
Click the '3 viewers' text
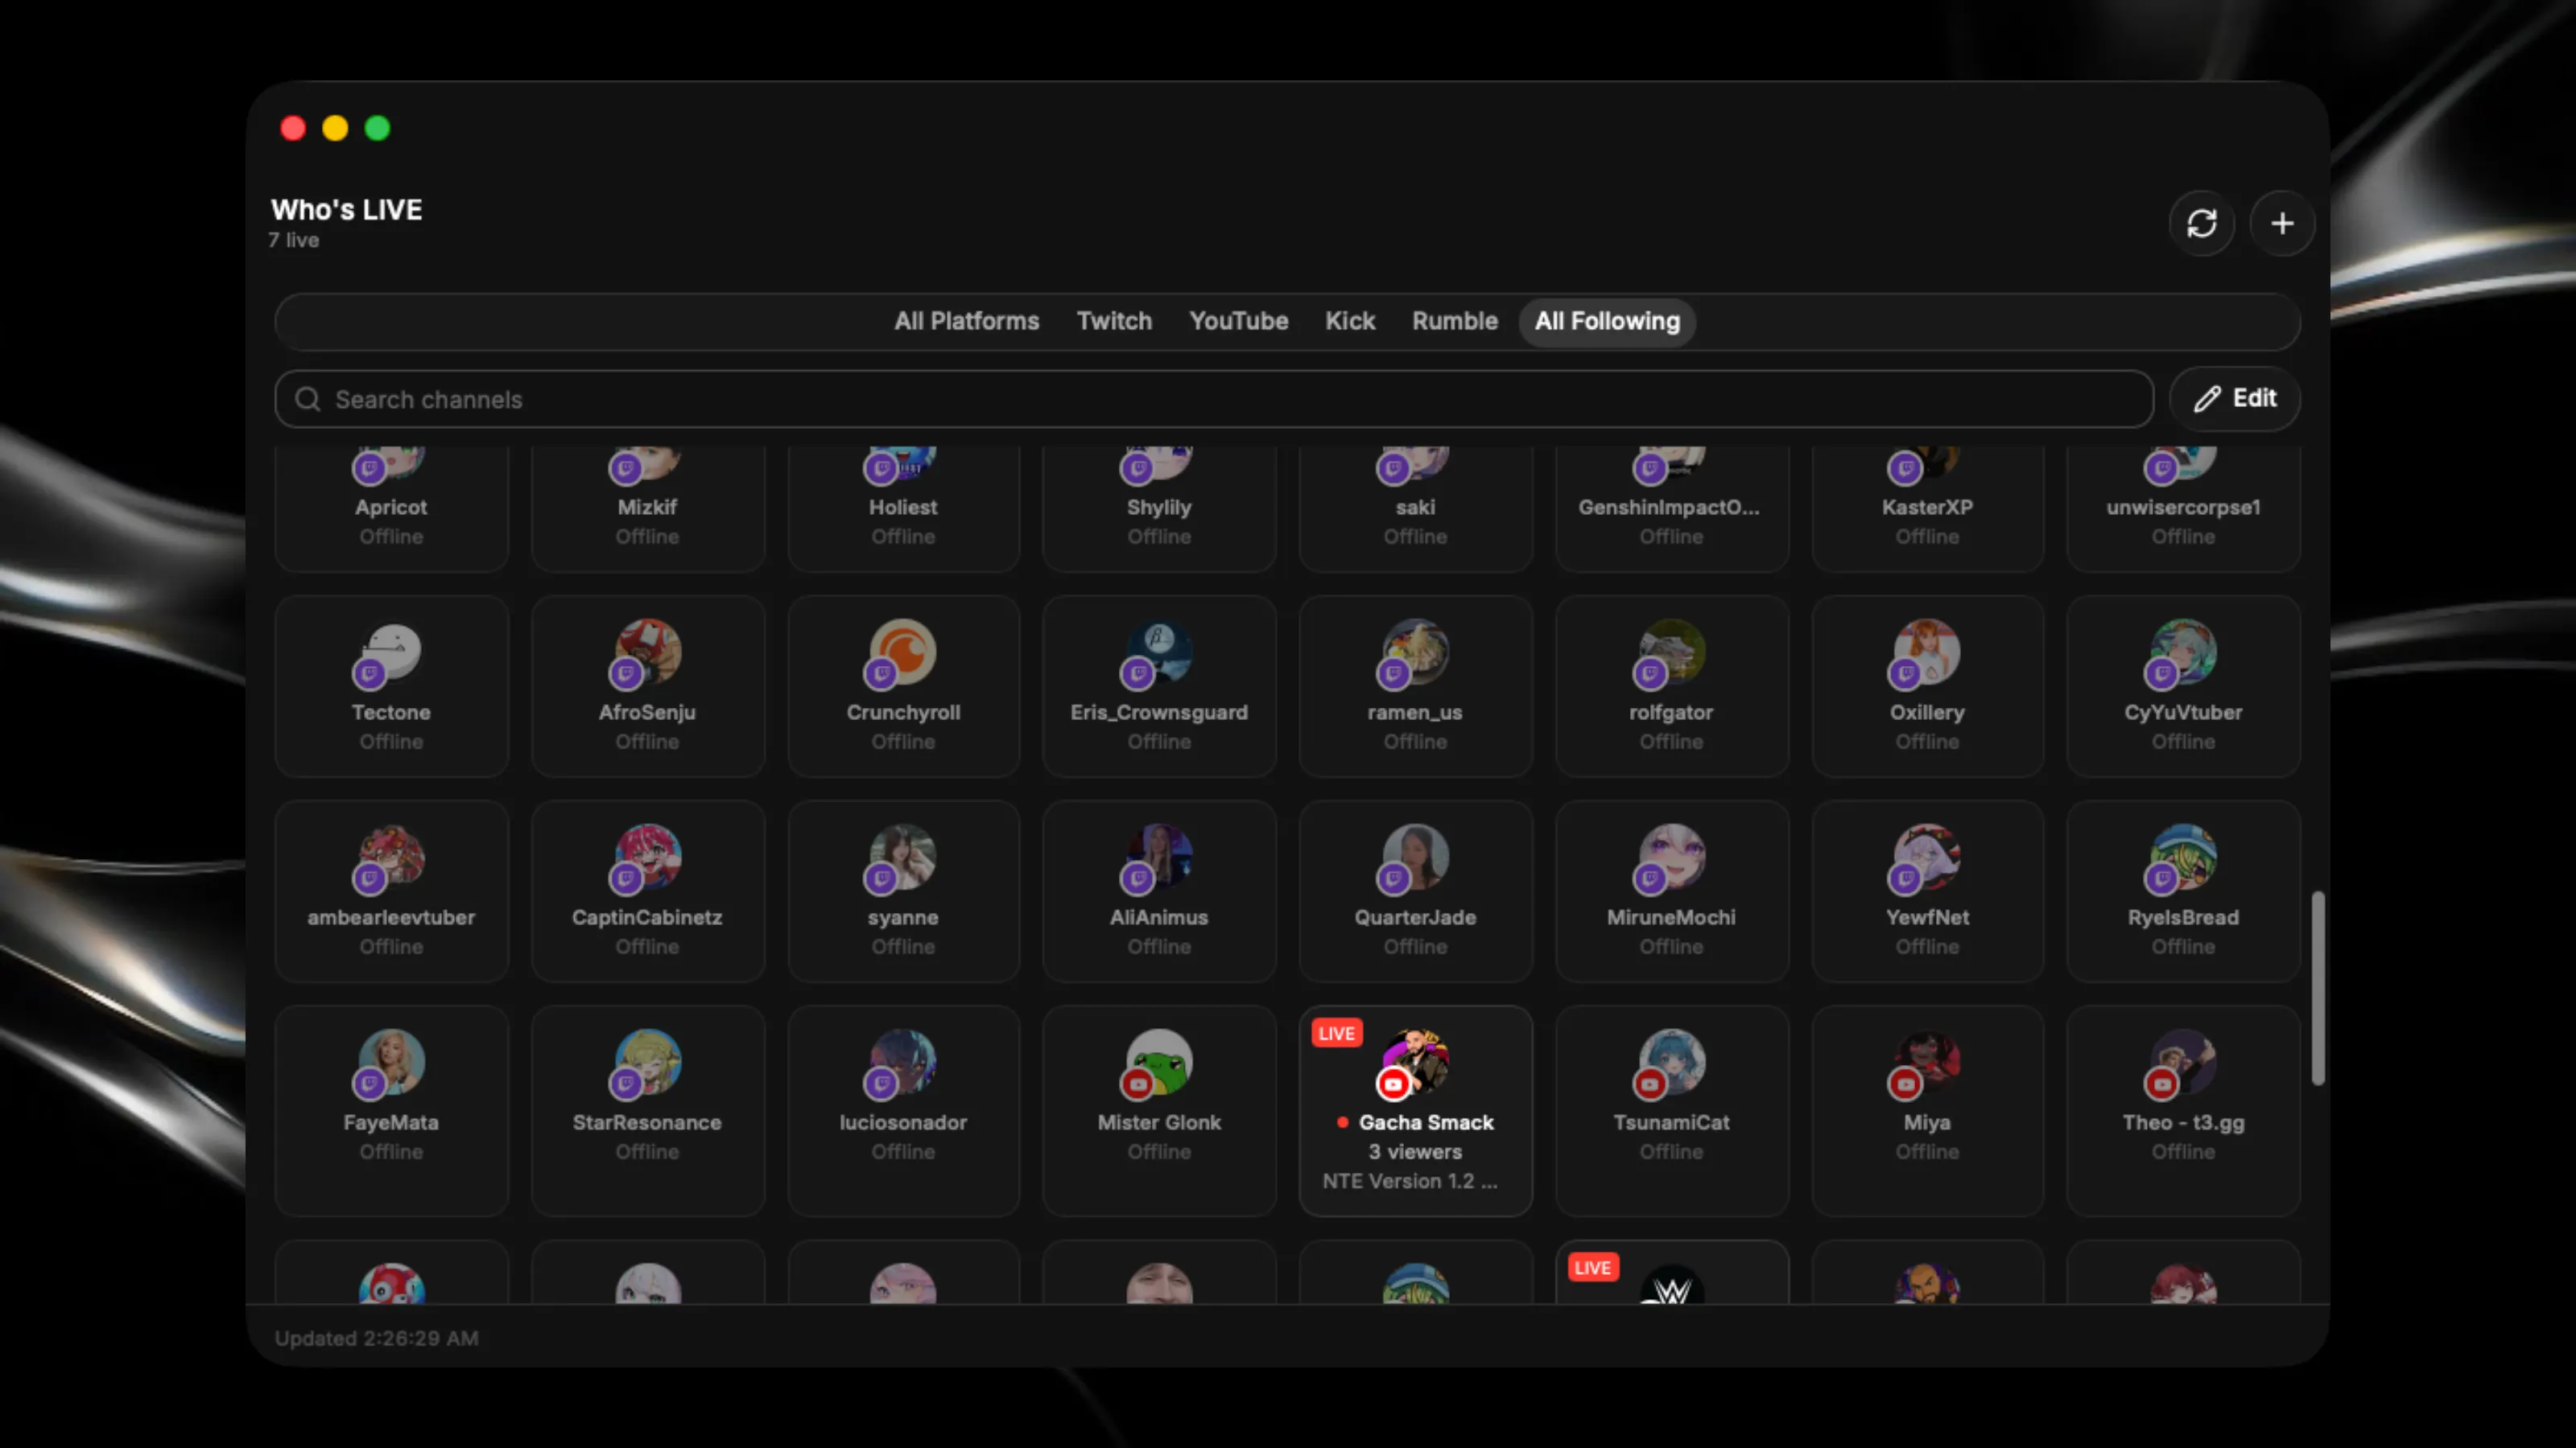pyautogui.click(x=1415, y=1152)
